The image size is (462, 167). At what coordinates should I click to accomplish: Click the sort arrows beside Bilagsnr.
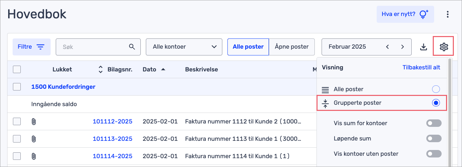[x=100, y=69]
